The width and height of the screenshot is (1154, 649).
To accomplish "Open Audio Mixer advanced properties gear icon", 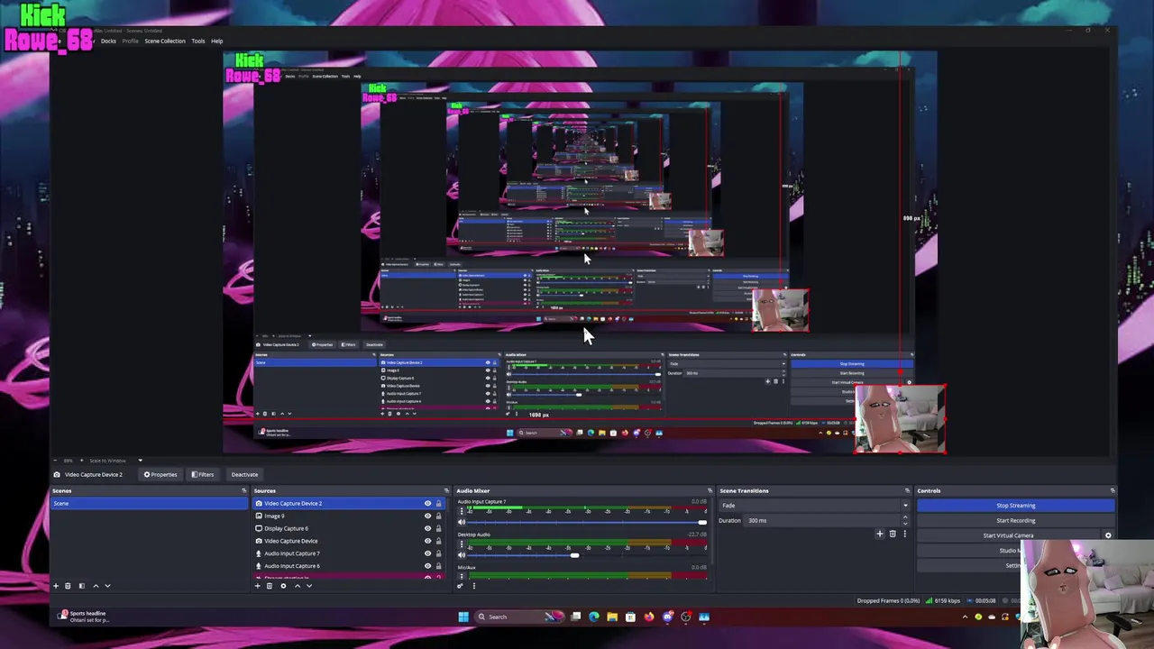I will 460,586.
